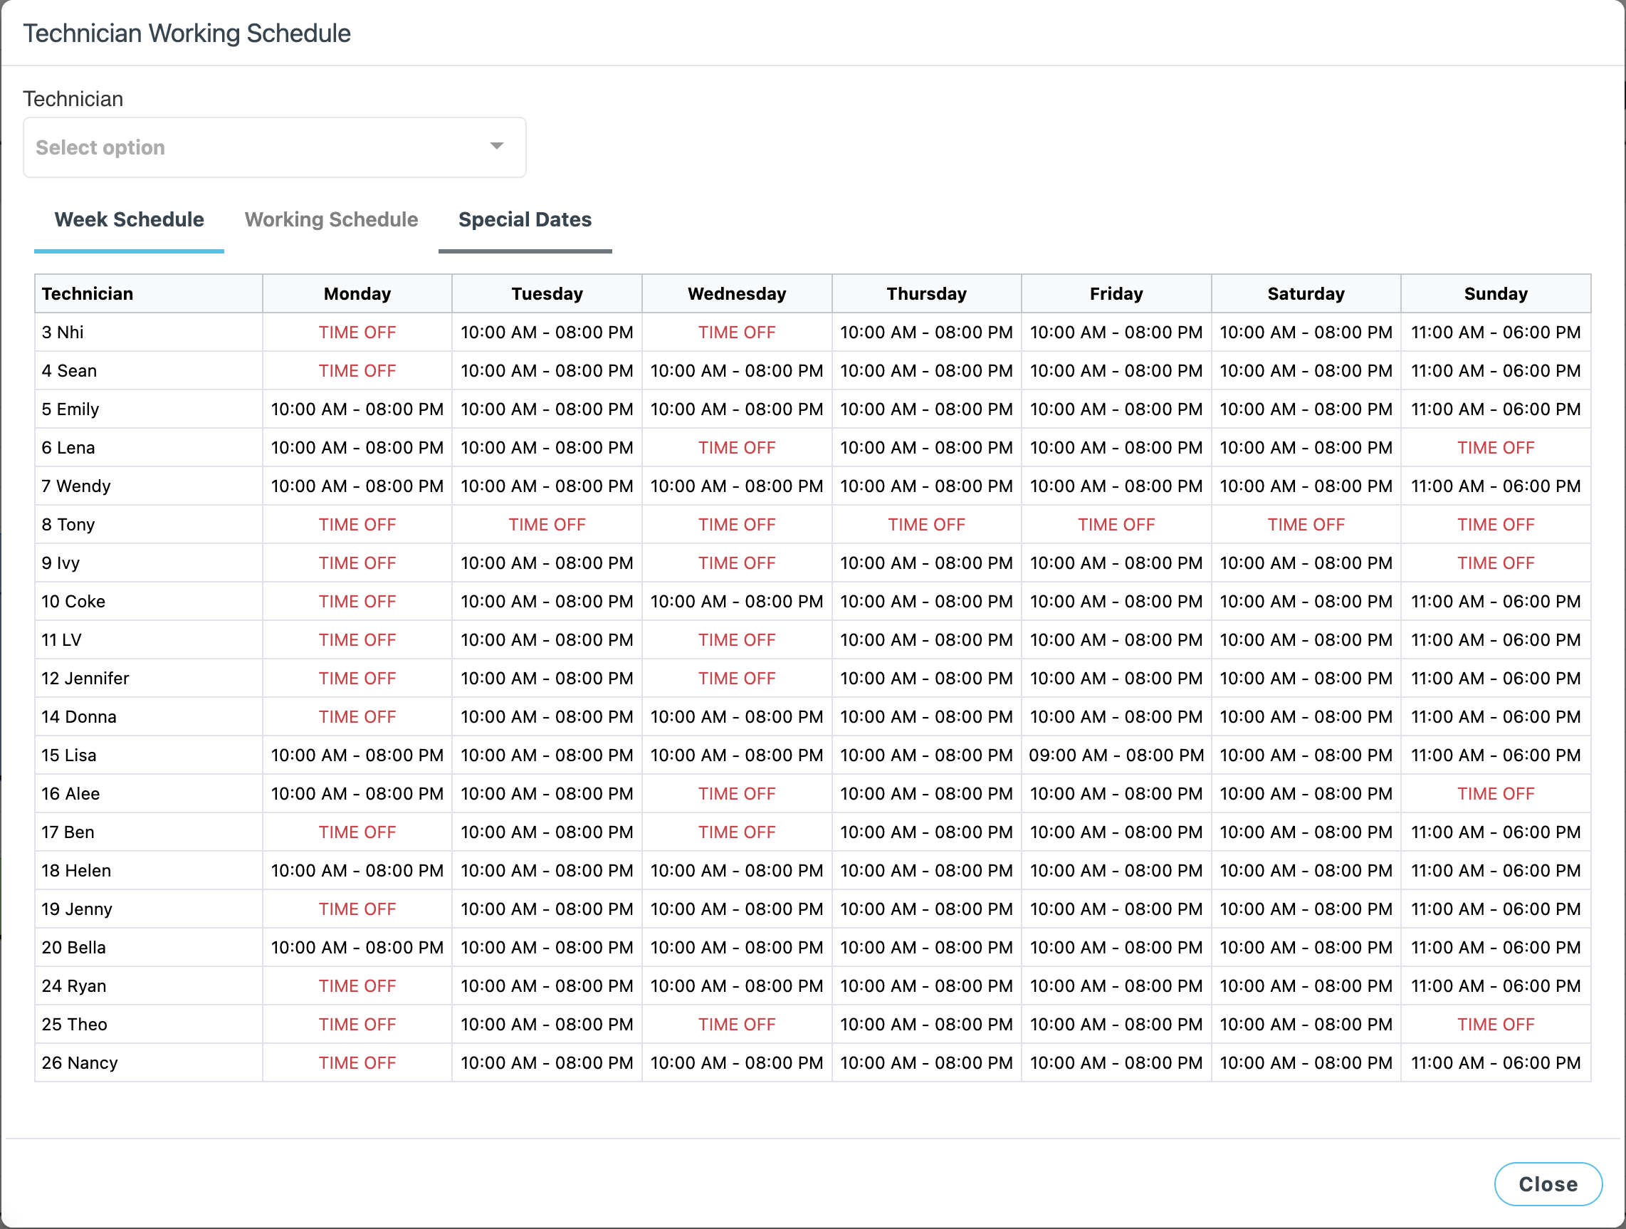This screenshot has width=1626, height=1229.
Task: Click 16 Alee's Wednesday TIME OFF cell
Action: tap(736, 794)
